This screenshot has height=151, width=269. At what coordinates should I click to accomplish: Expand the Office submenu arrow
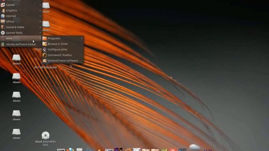point(40,21)
